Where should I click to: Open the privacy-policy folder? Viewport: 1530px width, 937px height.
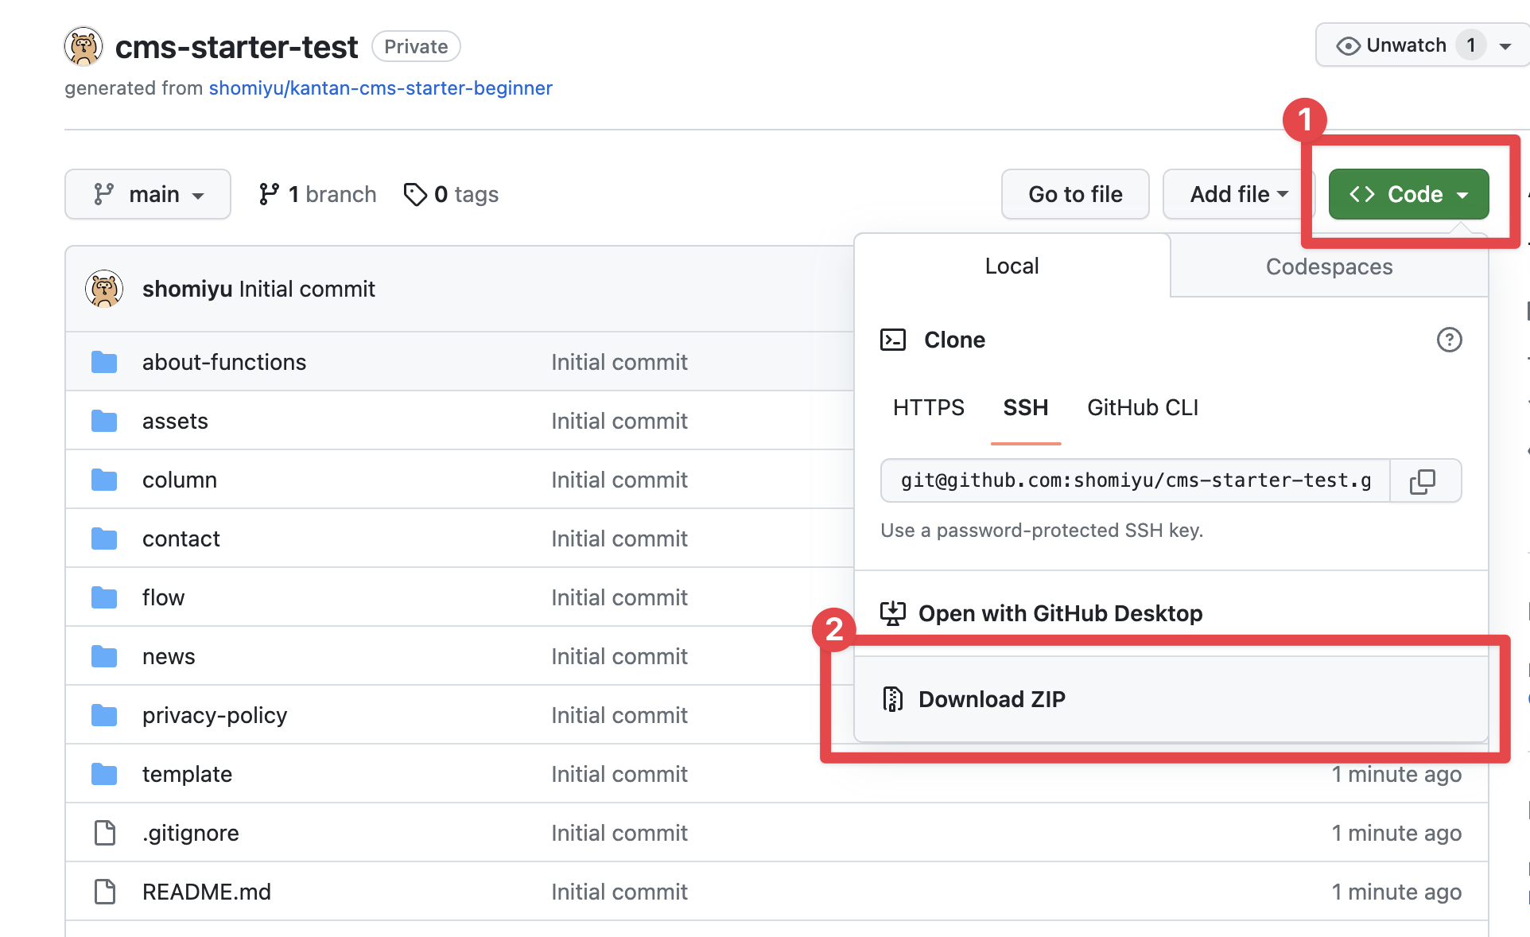(215, 716)
